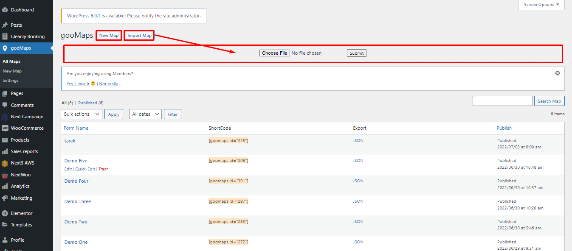The image size is (572, 251).
Task: Select shortcode [goomaps id="288"]
Action: [x=228, y=222]
